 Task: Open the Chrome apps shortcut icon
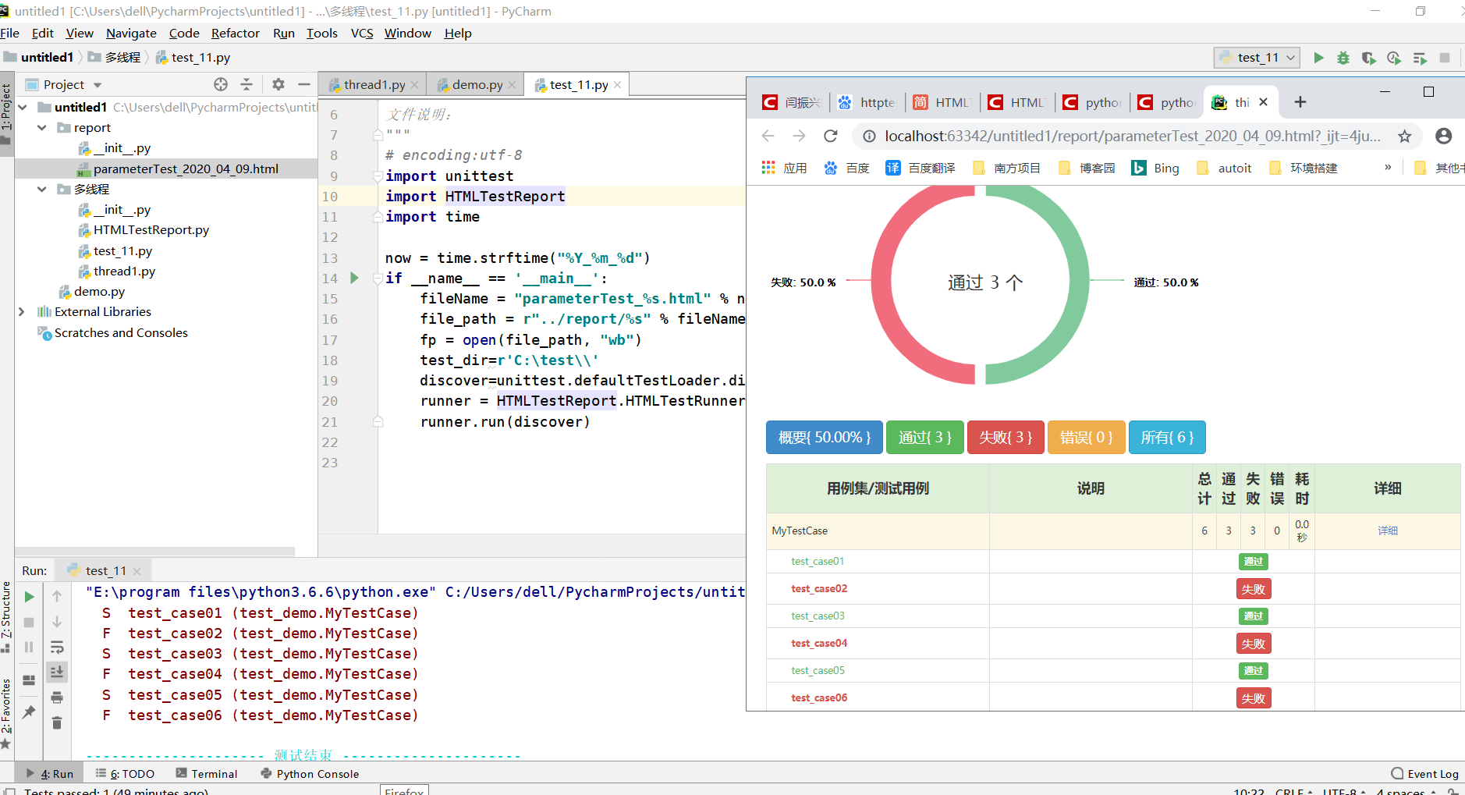[768, 168]
